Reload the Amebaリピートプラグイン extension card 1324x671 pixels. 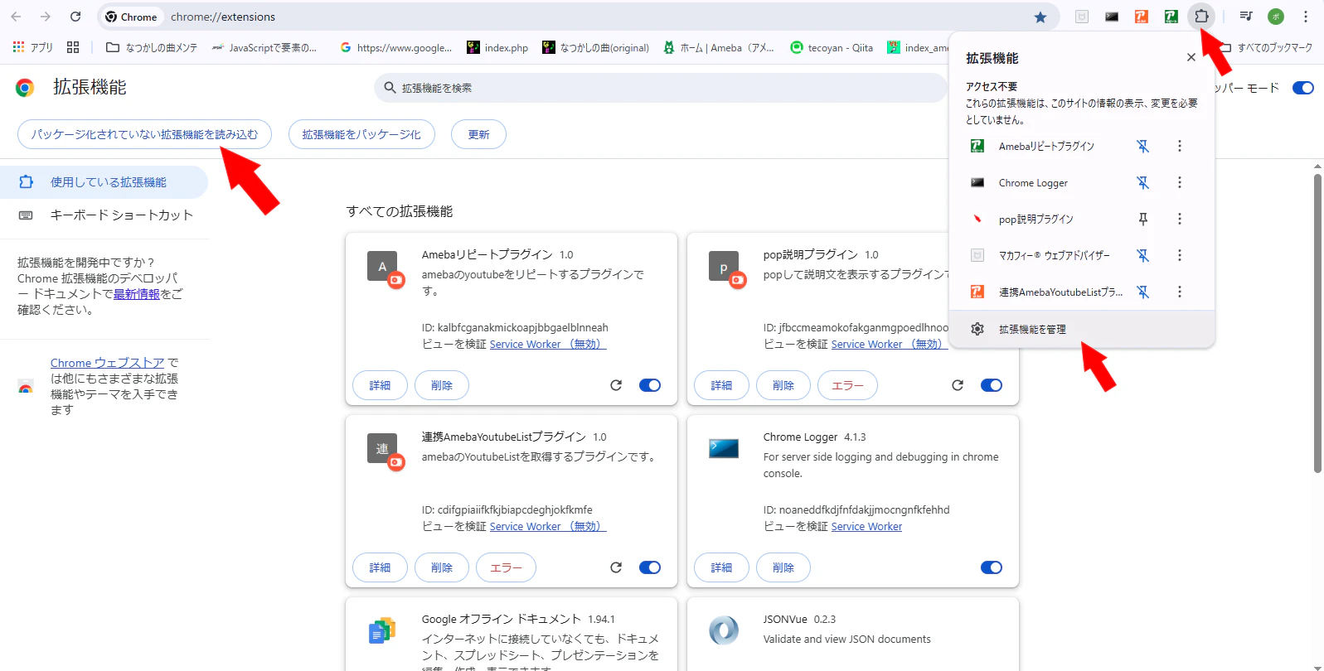point(616,385)
